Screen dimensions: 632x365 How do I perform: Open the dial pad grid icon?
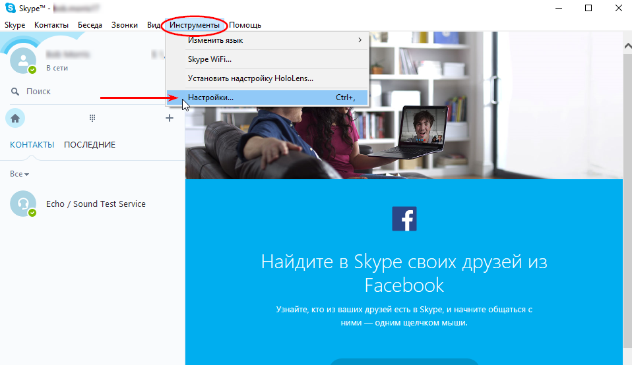(92, 118)
